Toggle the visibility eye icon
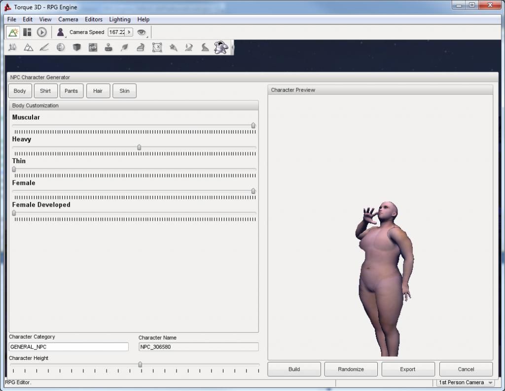 [142, 32]
